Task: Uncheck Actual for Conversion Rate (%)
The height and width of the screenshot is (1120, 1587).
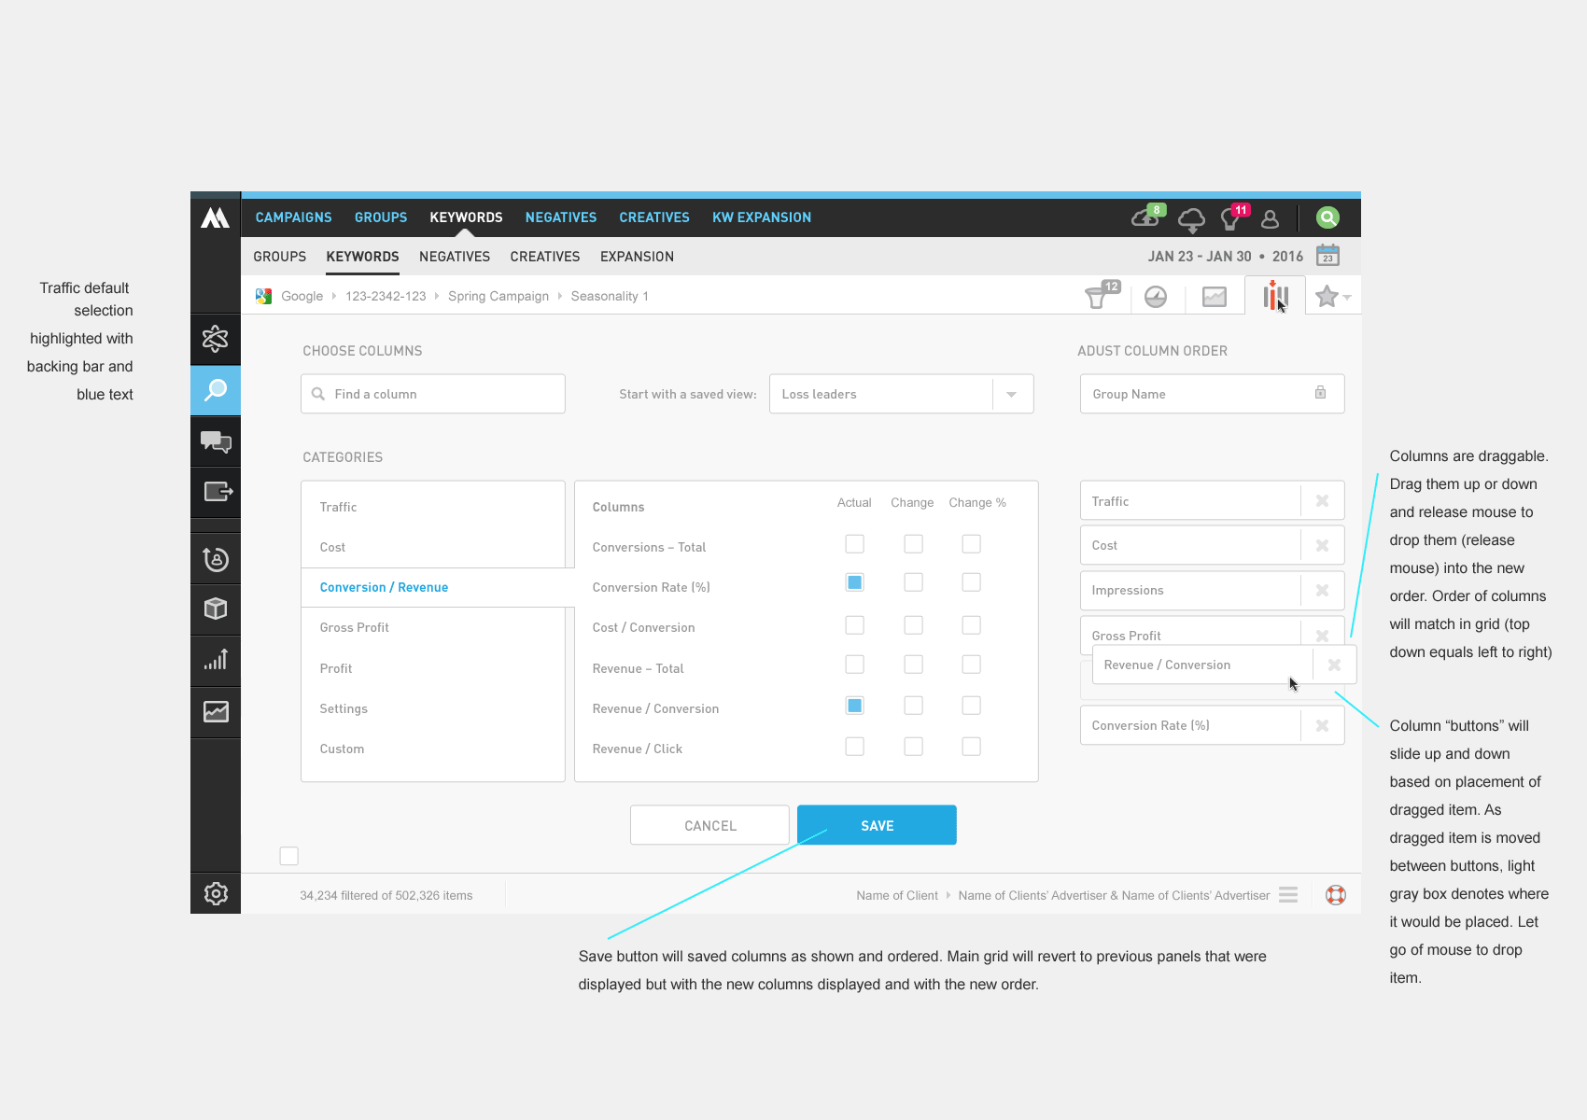Action: [x=854, y=582]
